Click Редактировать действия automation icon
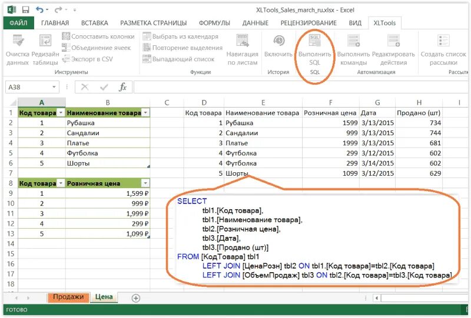Image resolution: width=471 pixels, height=318 pixels. pos(393,40)
